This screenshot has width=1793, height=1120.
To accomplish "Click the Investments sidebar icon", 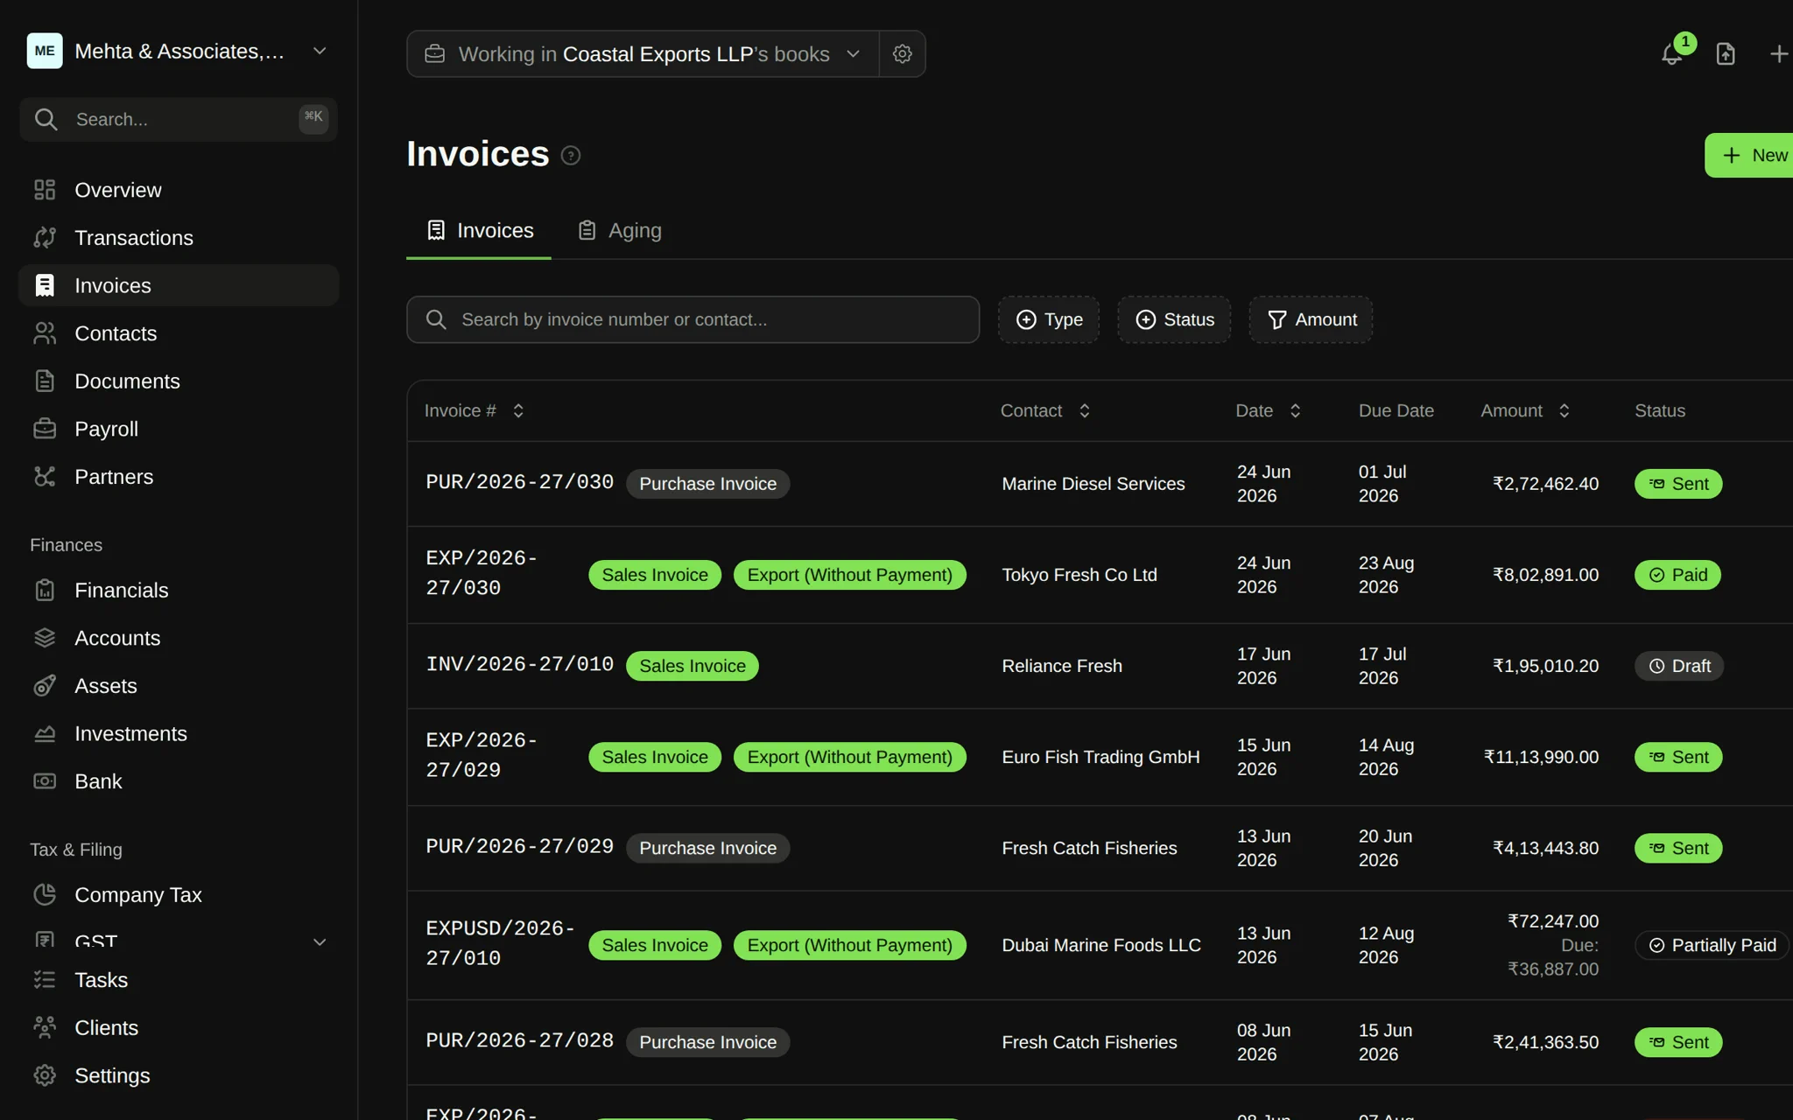I will [45, 733].
